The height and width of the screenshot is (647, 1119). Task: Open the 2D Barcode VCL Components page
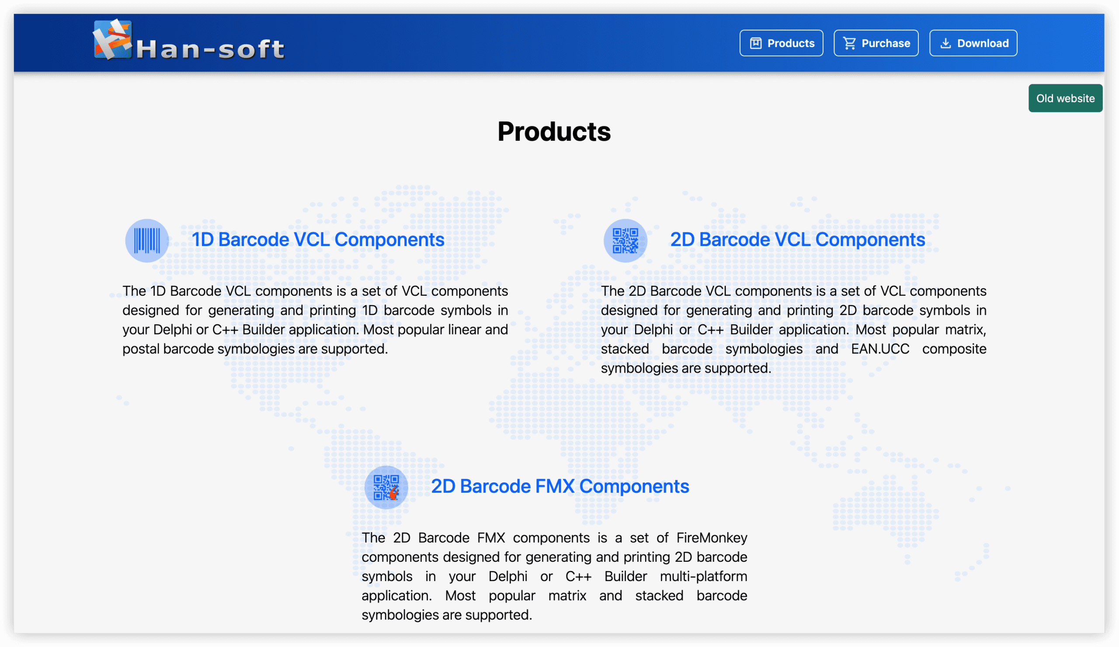point(797,239)
